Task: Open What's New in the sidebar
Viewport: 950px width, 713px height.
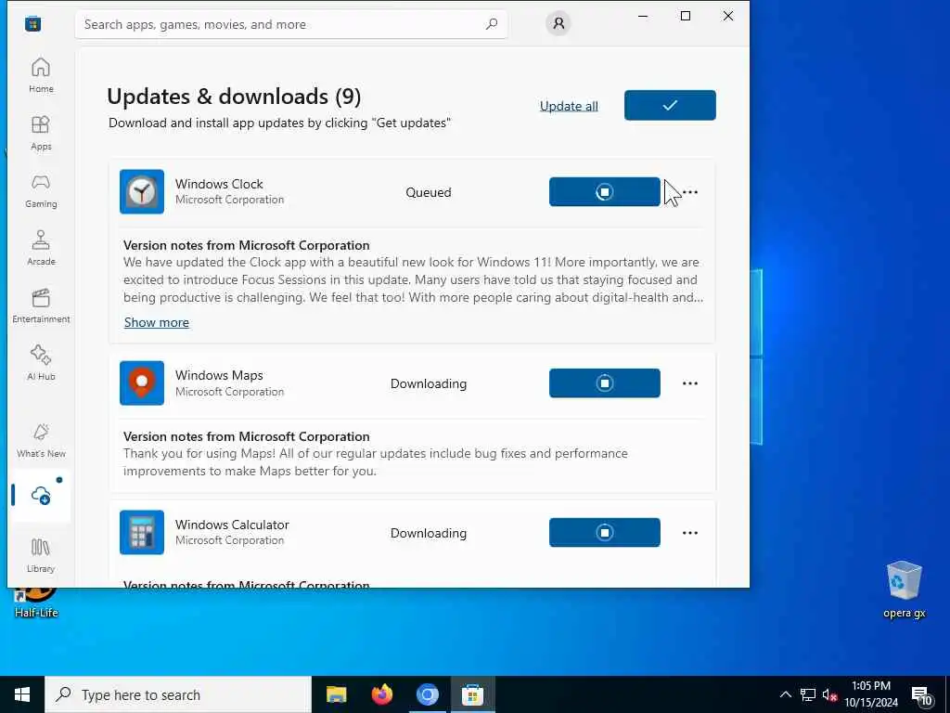Action: point(41,440)
